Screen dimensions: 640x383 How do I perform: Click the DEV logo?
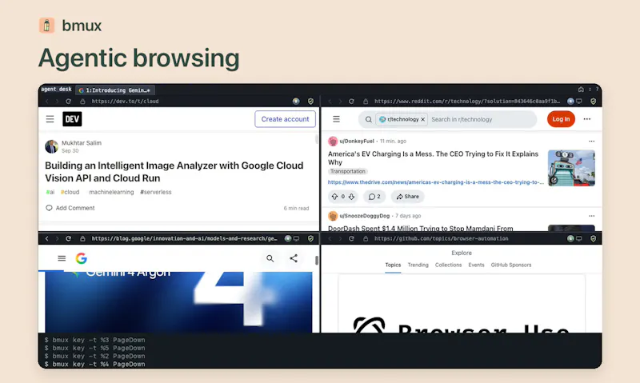[72, 119]
